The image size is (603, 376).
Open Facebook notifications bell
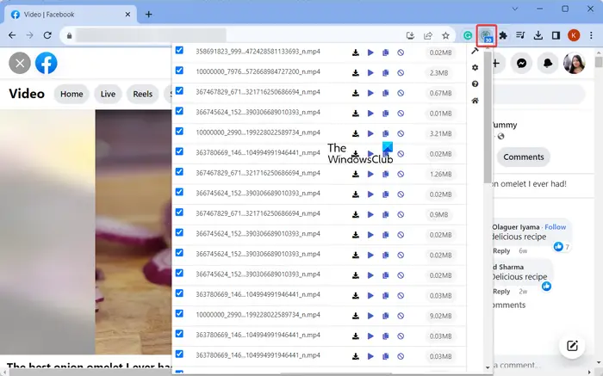click(548, 63)
